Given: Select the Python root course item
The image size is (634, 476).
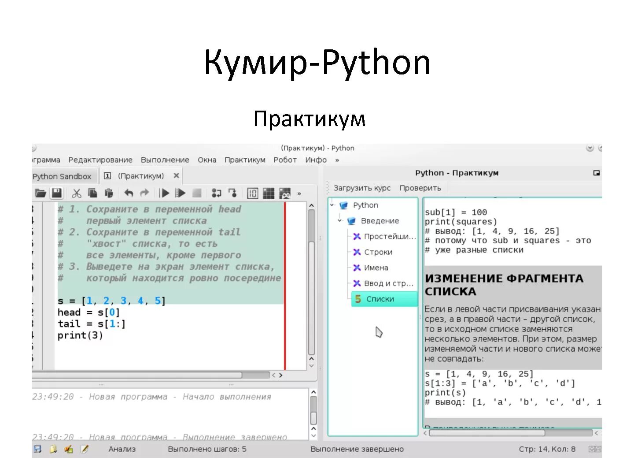Looking at the screenshot, I should (x=365, y=205).
